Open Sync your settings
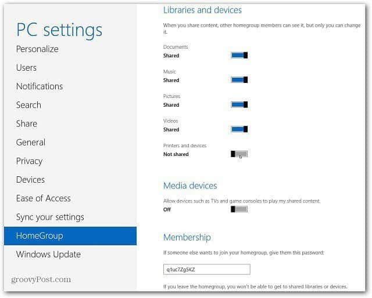This screenshot has height=298, width=372. 50,217
